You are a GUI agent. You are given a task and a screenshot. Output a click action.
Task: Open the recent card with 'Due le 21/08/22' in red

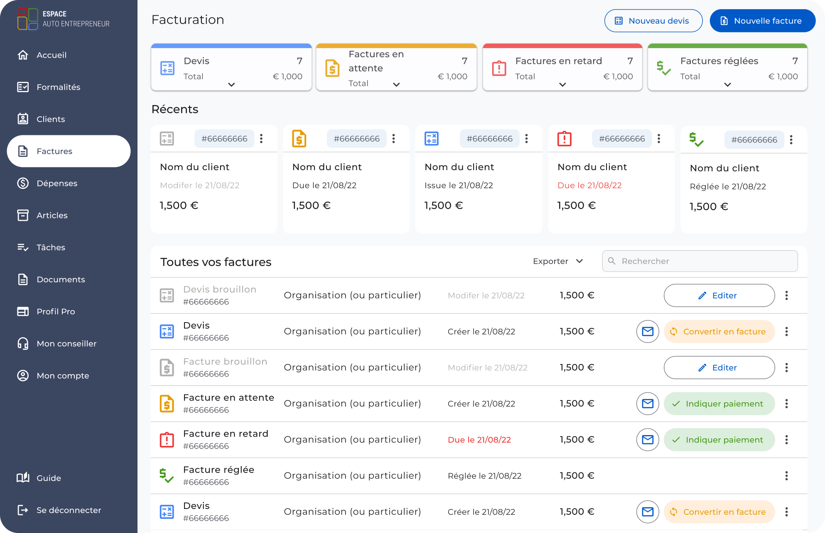point(611,179)
